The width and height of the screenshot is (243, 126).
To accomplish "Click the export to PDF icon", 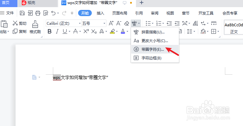I will 30,13.
